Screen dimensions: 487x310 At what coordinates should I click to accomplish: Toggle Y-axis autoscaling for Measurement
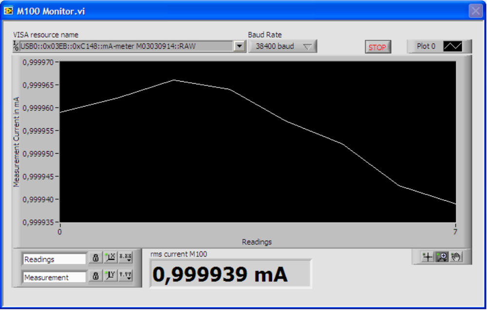tap(110, 276)
